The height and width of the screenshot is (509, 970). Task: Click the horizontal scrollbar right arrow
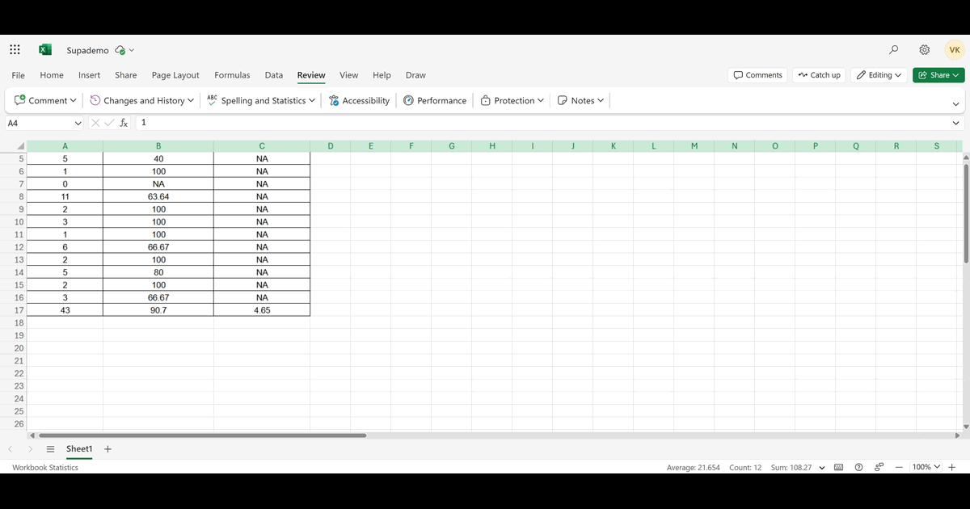coord(958,435)
